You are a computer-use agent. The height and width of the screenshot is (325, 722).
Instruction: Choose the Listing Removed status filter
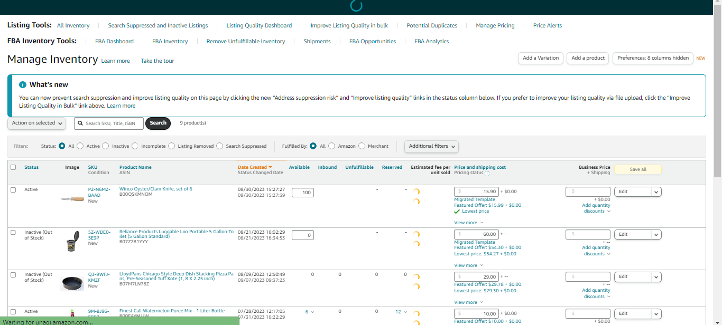(171, 146)
